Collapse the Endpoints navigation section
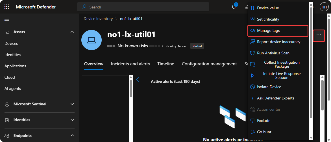This screenshot has width=331, height=142. tap(72, 136)
